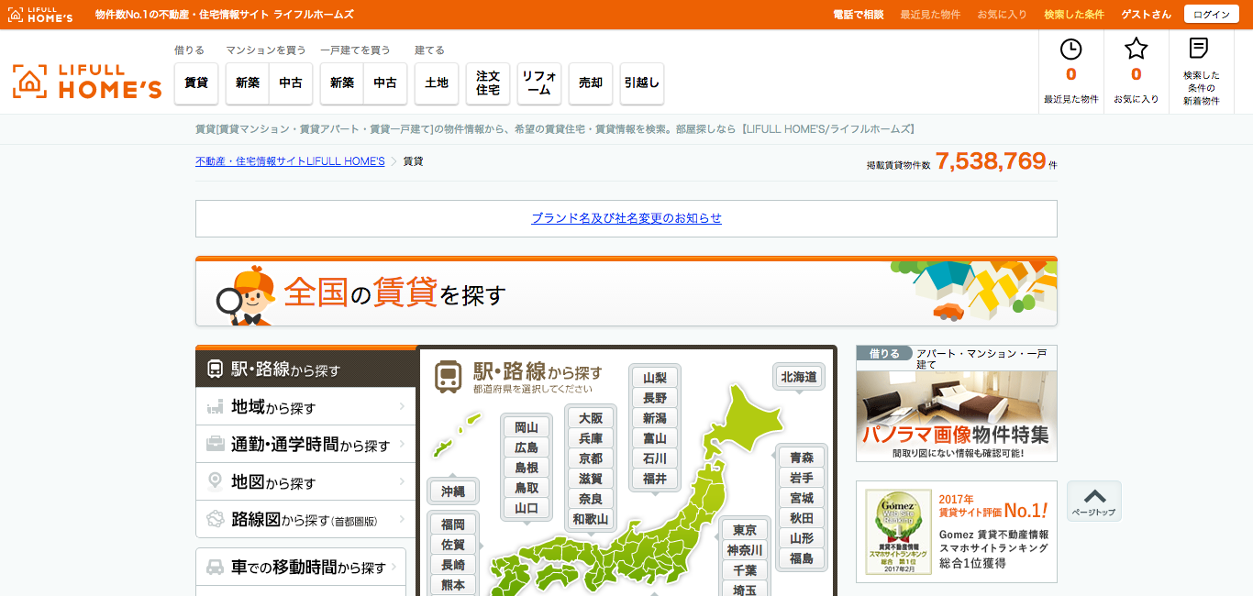
Task: Select 広島 prefecture button
Action: [x=527, y=447]
